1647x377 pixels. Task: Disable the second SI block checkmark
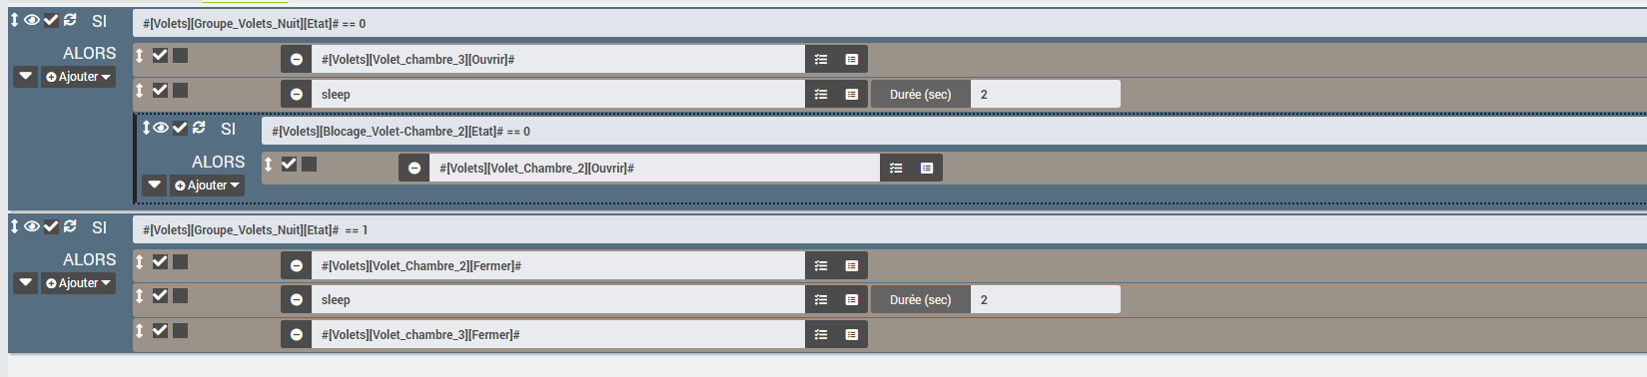(x=51, y=226)
